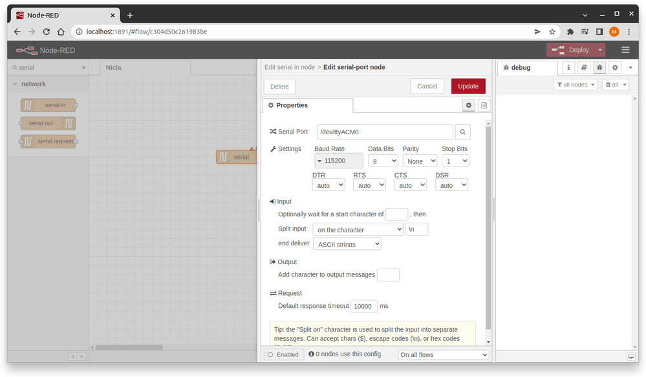Screen dimensions: 646x377
Task: Open Baud Rate dropdown 115200
Action: (x=339, y=161)
